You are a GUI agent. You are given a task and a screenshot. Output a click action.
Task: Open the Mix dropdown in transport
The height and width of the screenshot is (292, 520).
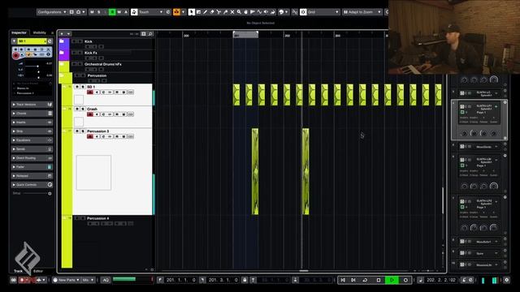click(88, 280)
